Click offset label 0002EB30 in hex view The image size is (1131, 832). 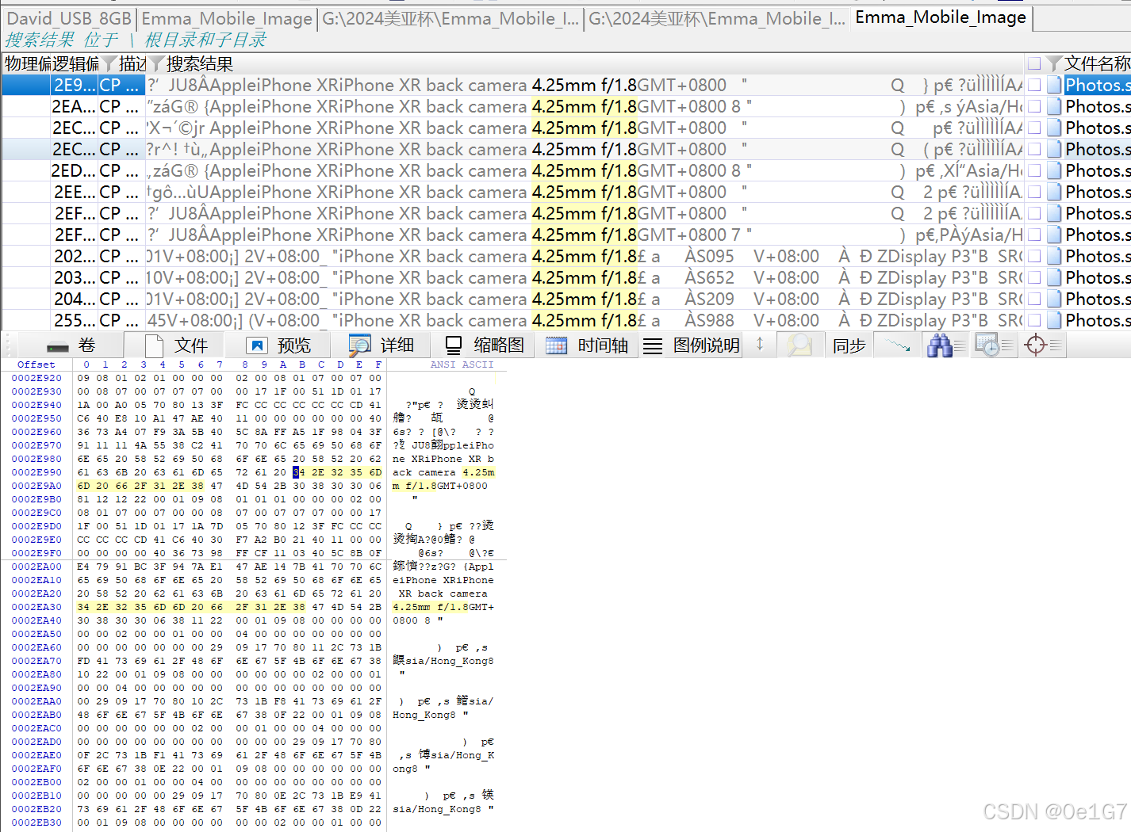coord(36,822)
